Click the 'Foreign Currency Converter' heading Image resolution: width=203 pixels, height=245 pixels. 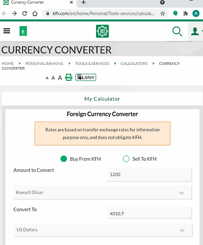(102, 114)
